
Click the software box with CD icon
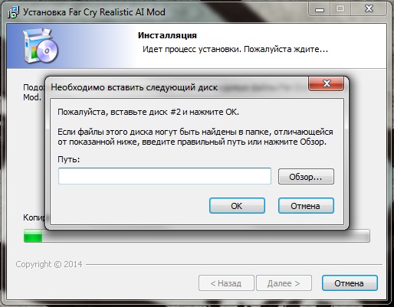[x=41, y=46]
